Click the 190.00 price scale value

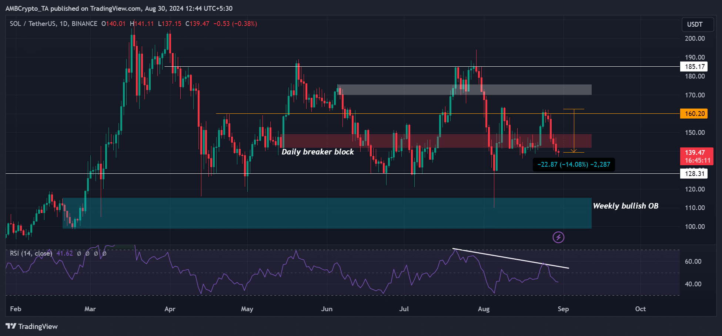tap(695, 57)
